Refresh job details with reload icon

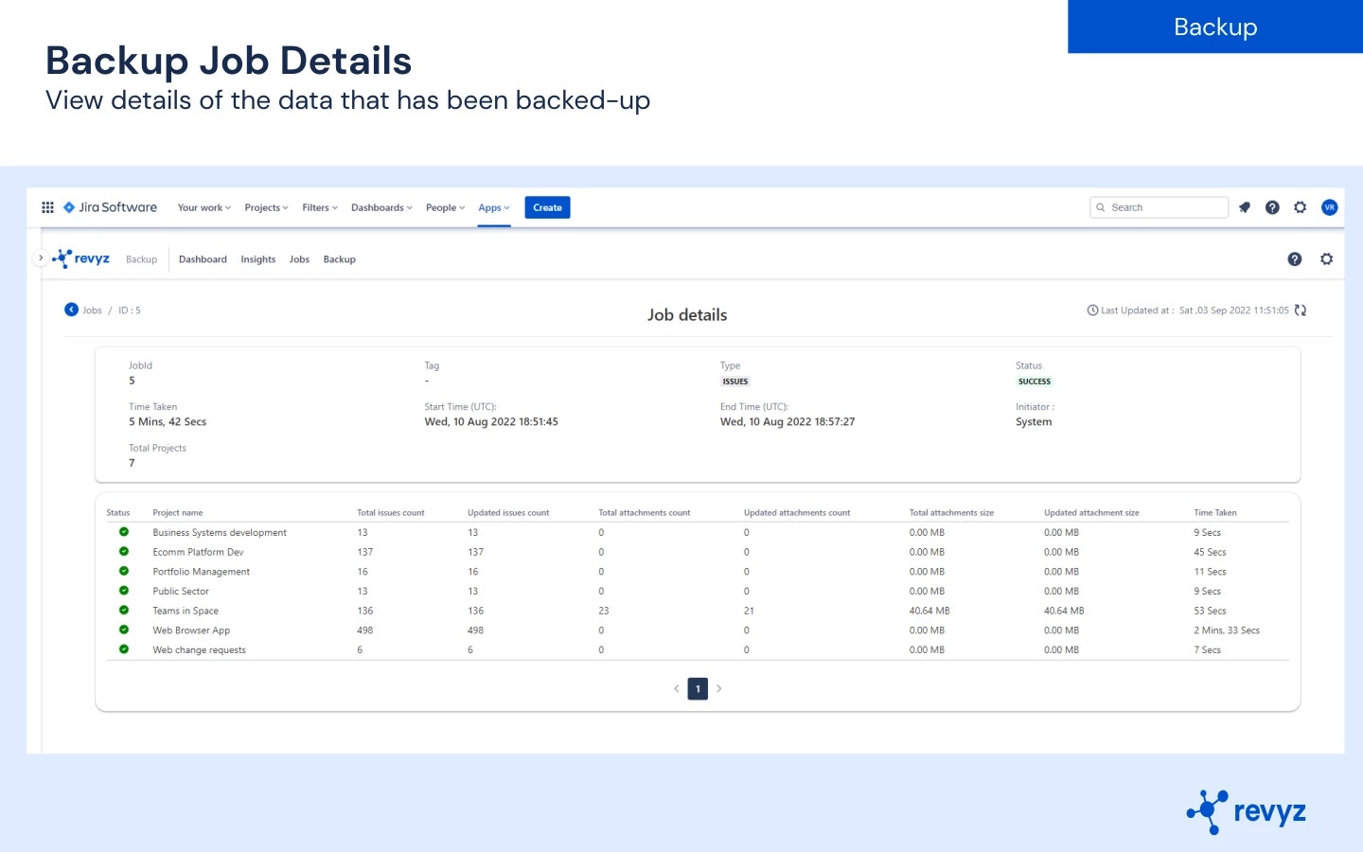pos(1301,310)
